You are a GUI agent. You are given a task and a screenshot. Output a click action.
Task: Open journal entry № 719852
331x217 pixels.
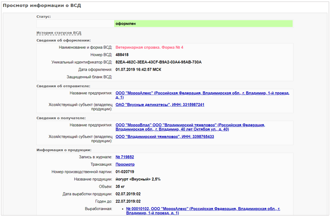pyautogui.click(x=125, y=157)
